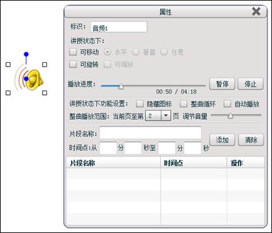Click the top-left selection handle of audio object
Image resolution: width=272 pixels, height=233 pixels.
pyautogui.click(x=8, y=65)
